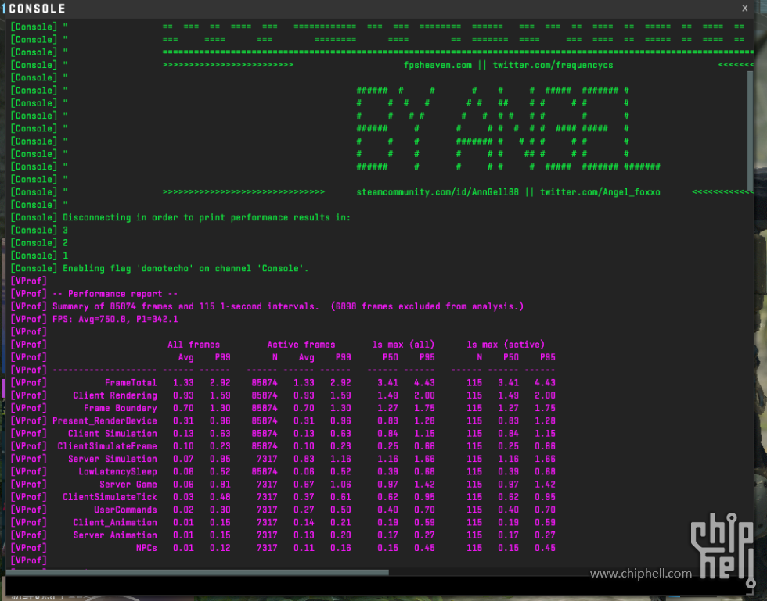Select the NPCs row label
Screen dimensions: 767x601
point(146,549)
